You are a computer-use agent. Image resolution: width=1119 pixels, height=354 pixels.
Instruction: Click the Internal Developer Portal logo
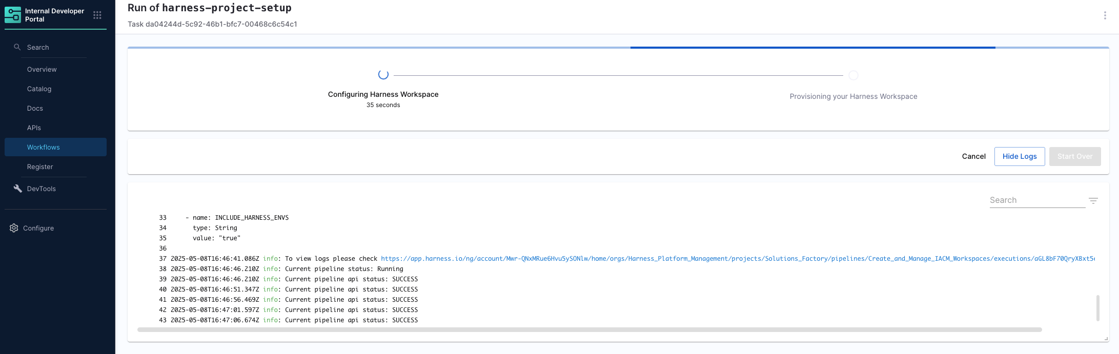click(x=13, y=15)
